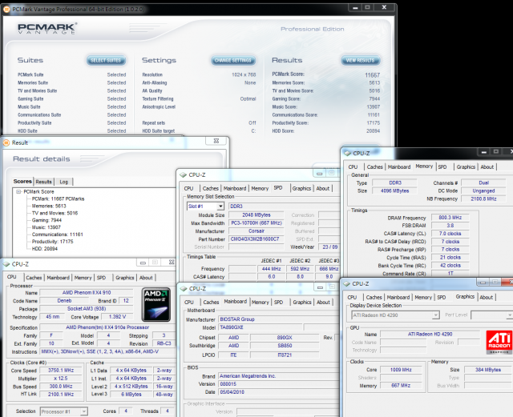This screenshot has height=417, width=513.
Task: Open the Perf Level dropdown
Action: [x=509, y=315]
